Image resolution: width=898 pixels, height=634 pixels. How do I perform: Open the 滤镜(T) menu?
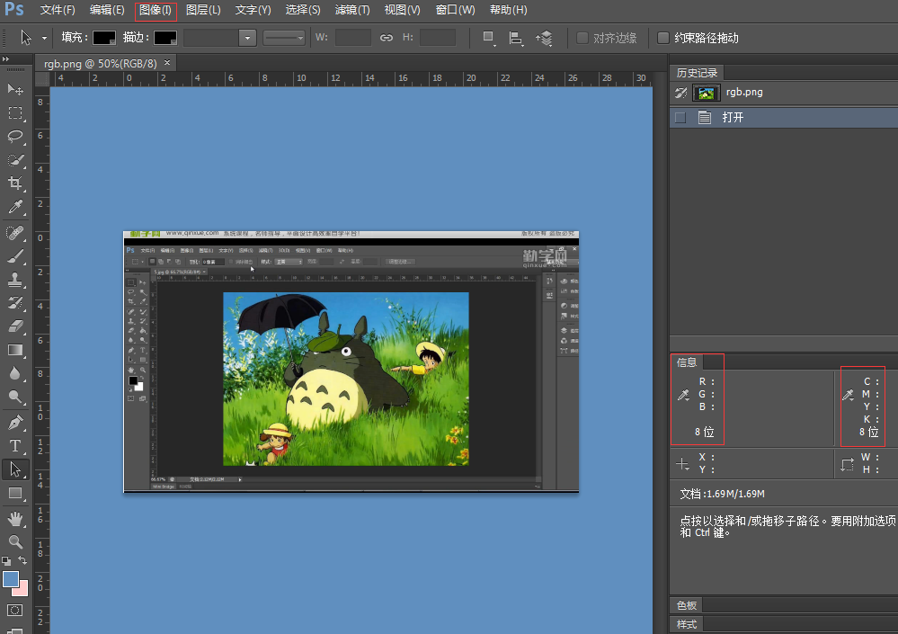click(352, 10)
